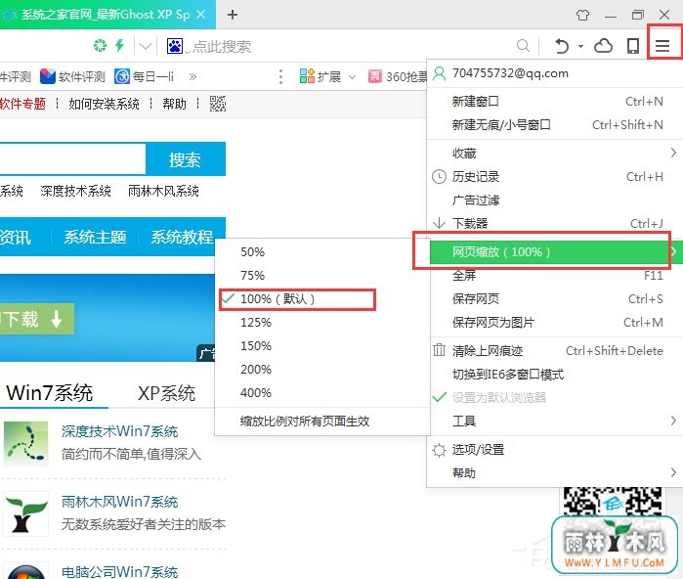
Task: Click the green lightning speed-mode icon
Action: coord(119,45)
